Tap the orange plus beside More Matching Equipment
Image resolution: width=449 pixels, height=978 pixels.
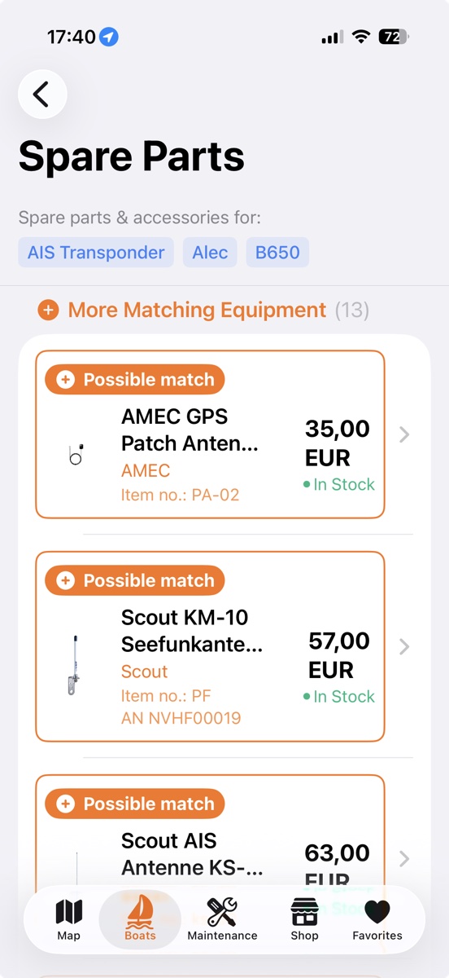pyautogui.click(x=49, y=311)
